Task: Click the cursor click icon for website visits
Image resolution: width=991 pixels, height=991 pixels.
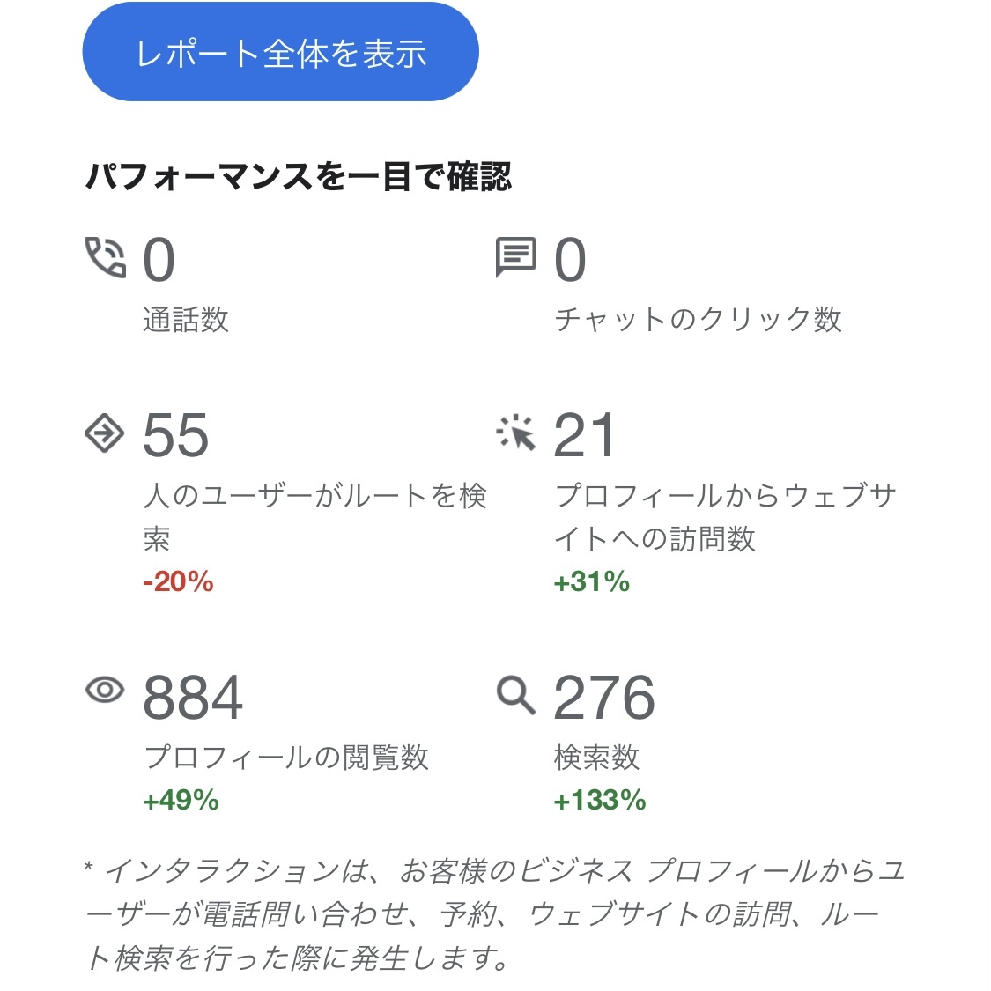Action: click(x=516, y=433)
